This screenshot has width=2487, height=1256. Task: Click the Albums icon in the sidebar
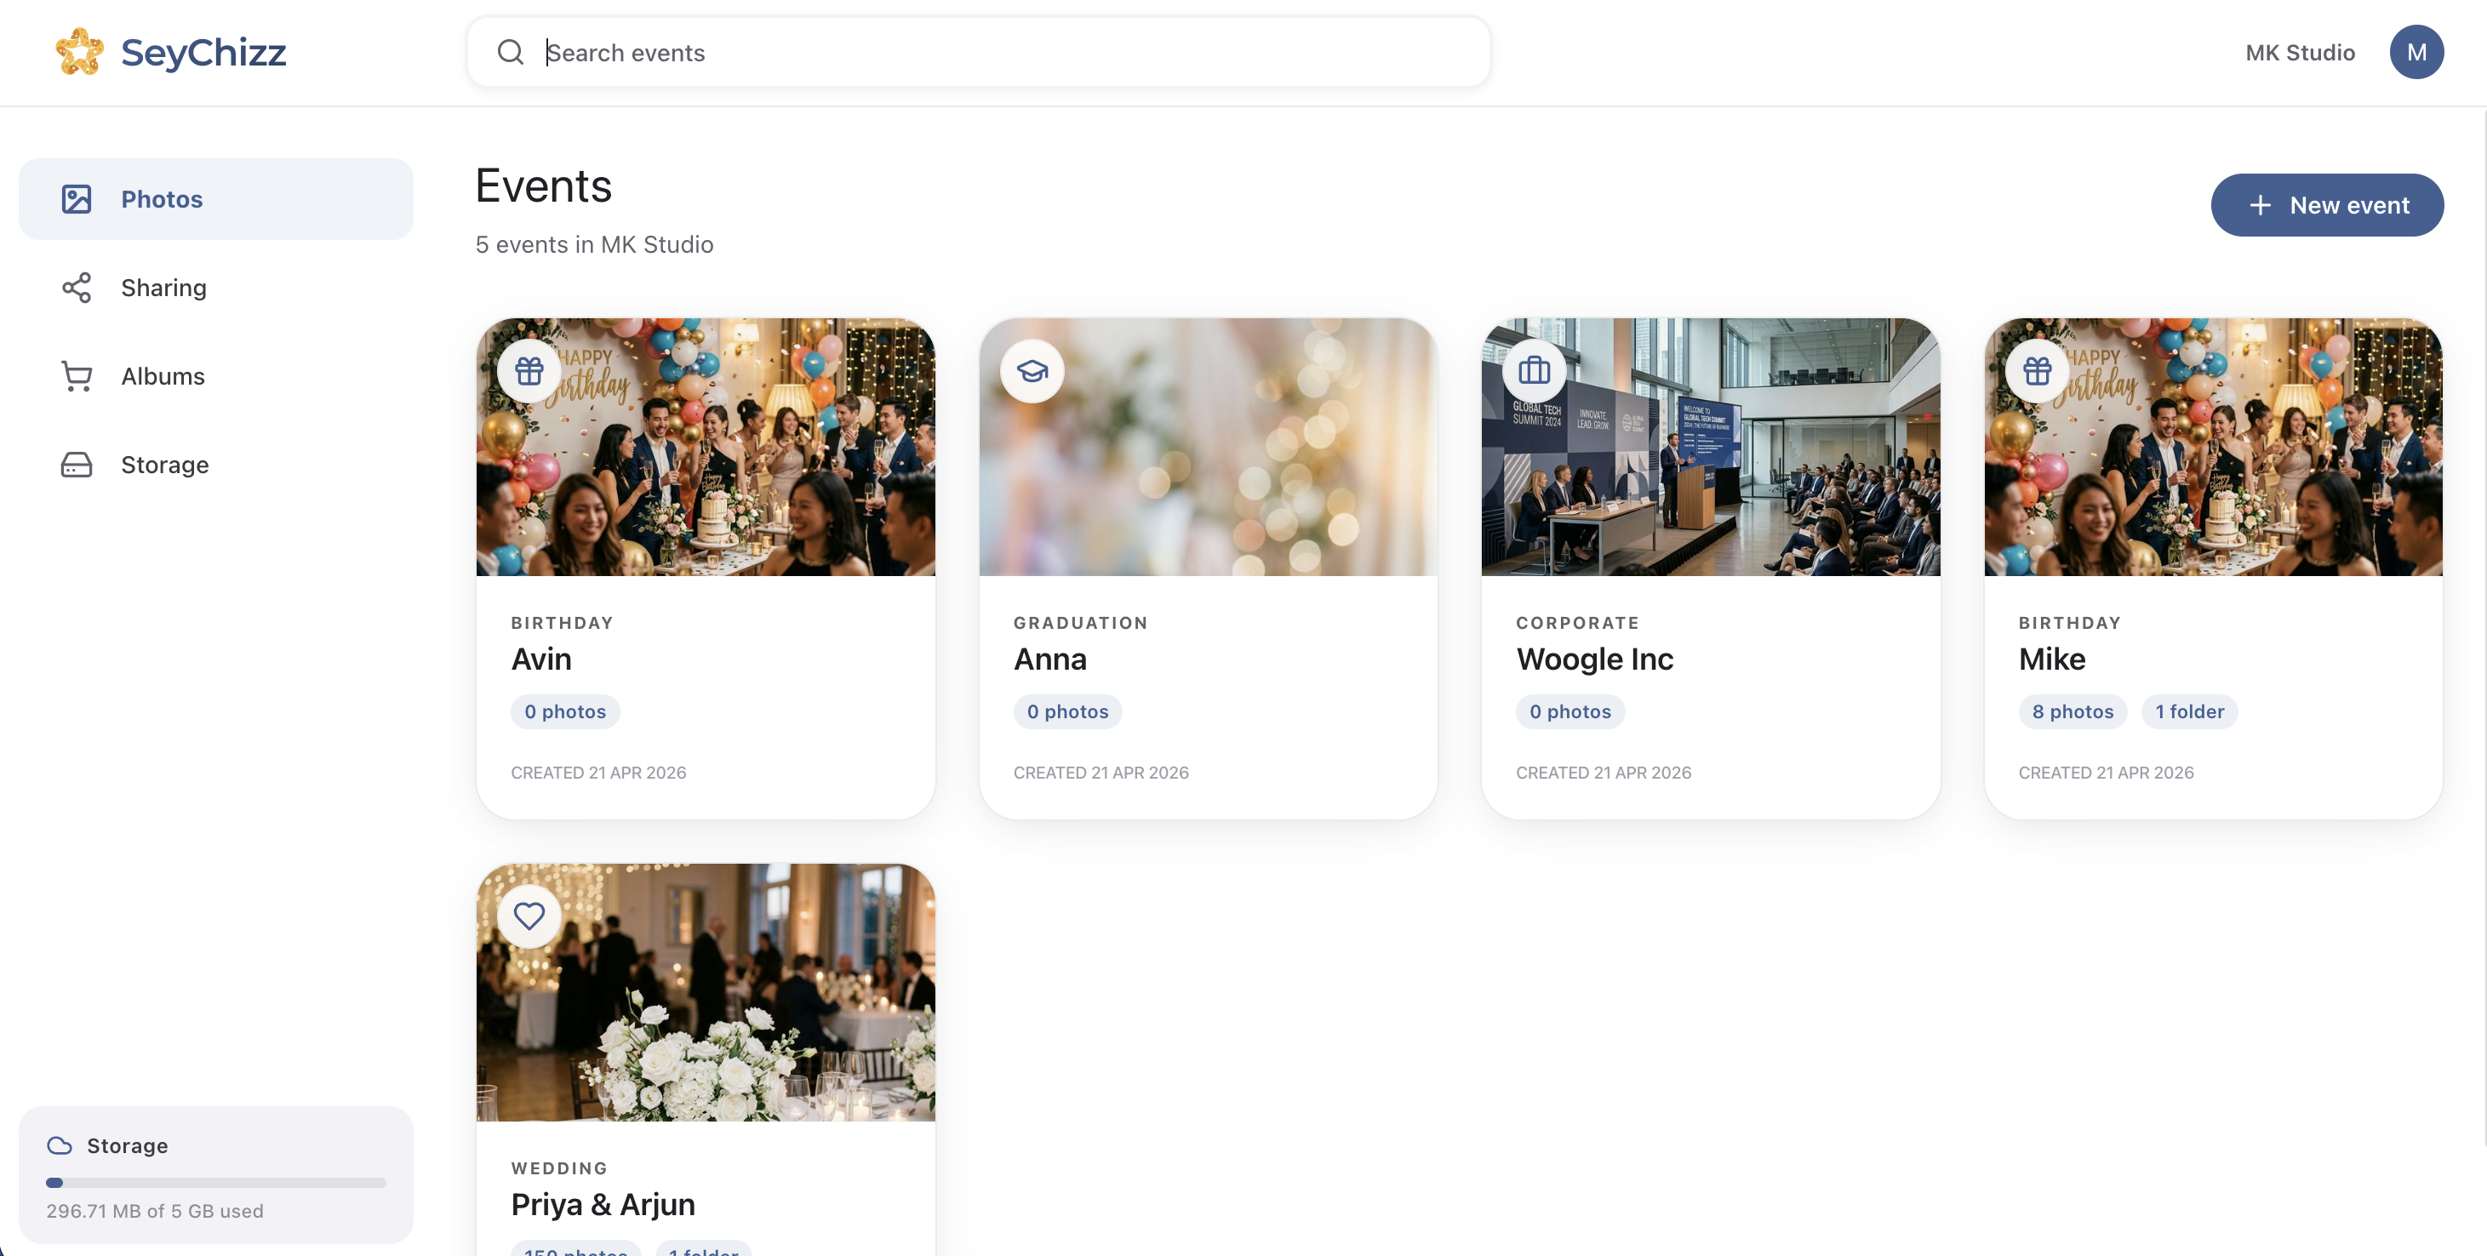point(77,375)
